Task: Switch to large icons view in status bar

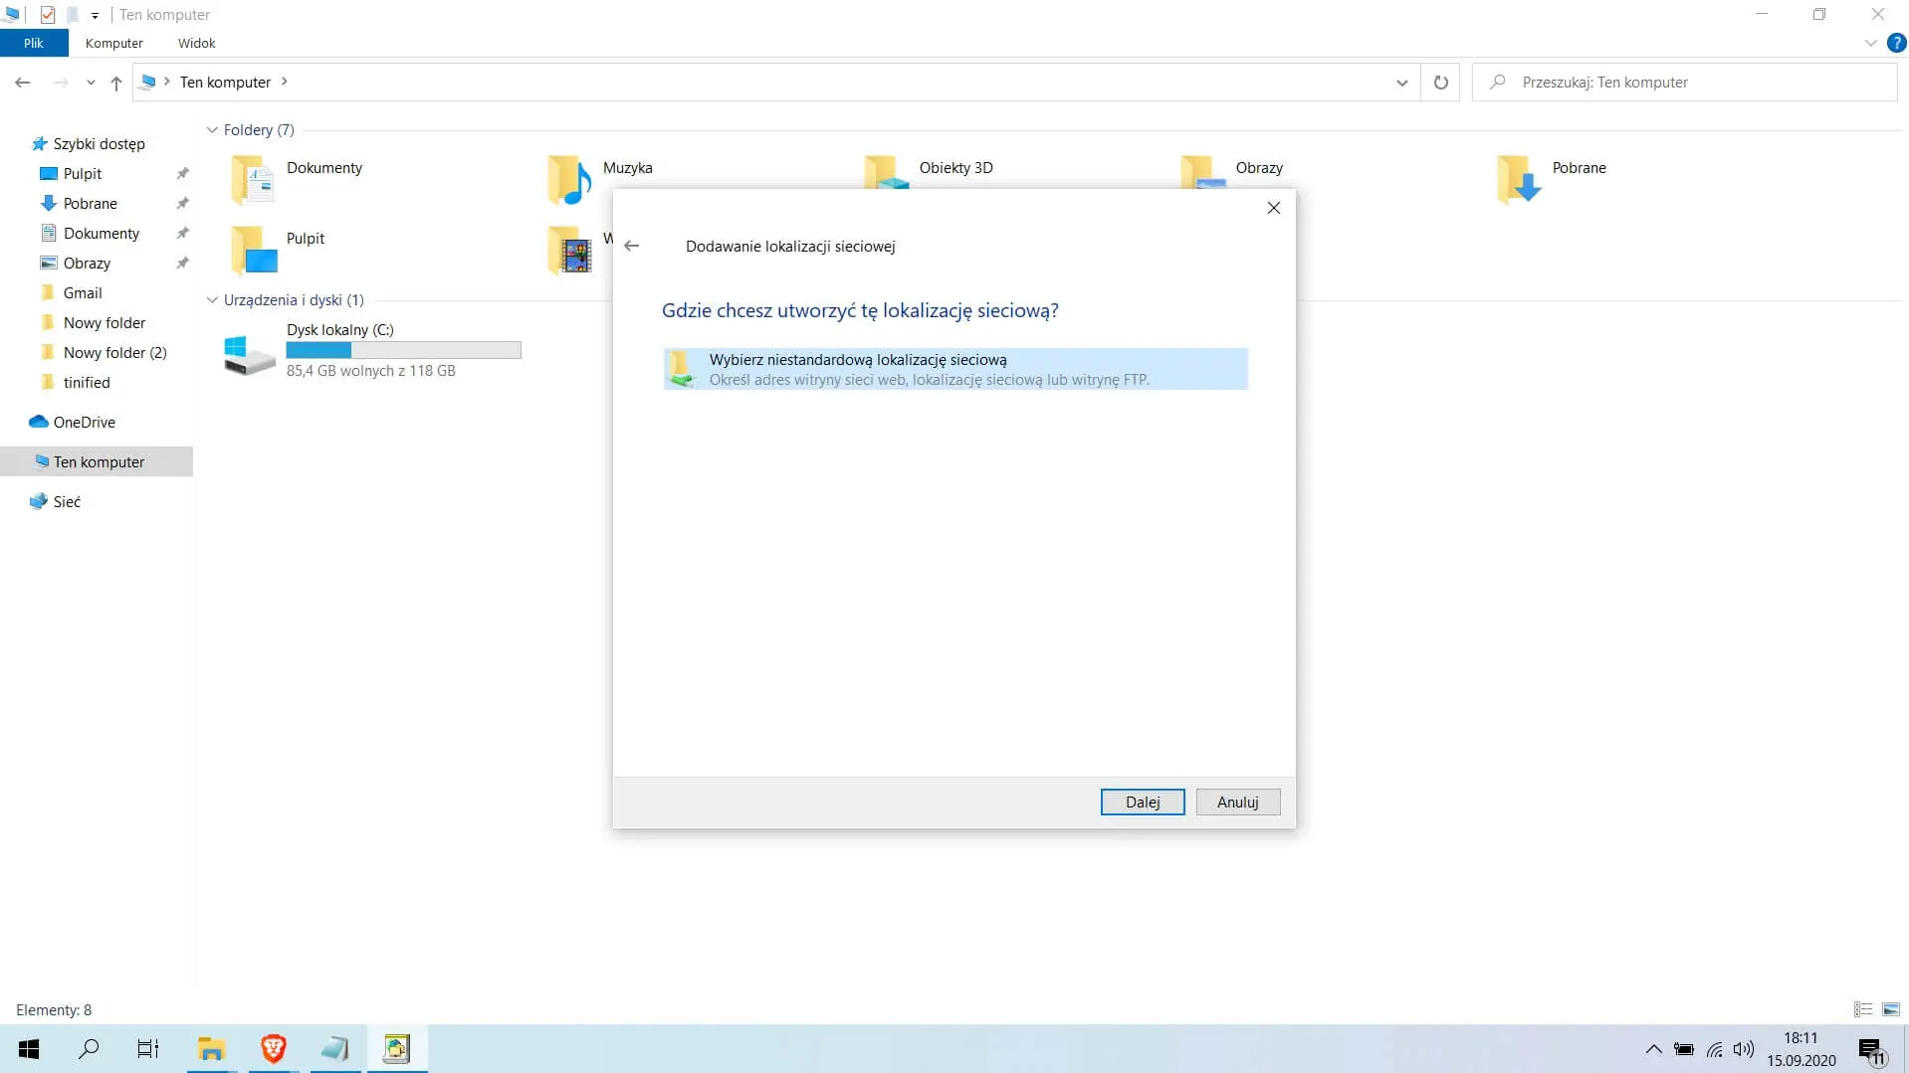Action: click(x=1891, y=1009)
